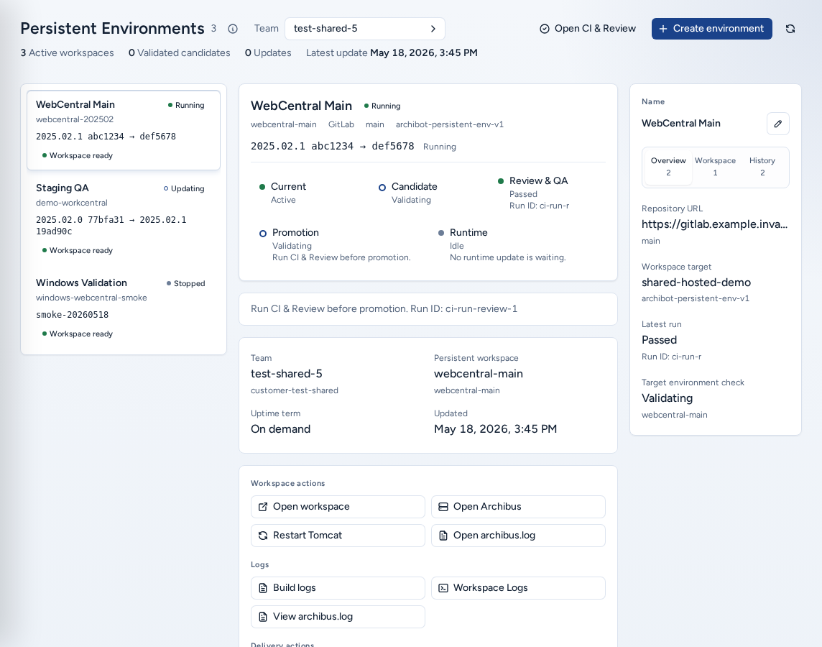822x647 pixels.
Task: Click 'shared-hosted-demo' workspace target value
Action: click(x=696, y=283)
